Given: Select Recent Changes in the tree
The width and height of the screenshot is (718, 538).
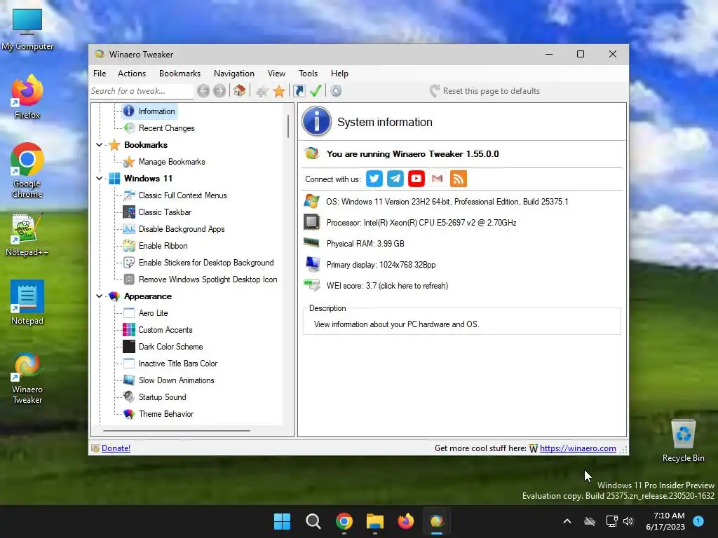Looking at the screenshot, I should (167, 128).
